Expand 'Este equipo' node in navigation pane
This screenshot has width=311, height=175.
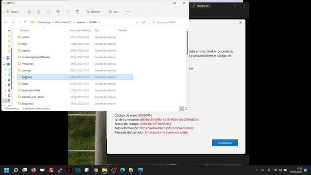click(x=4, y=64)
